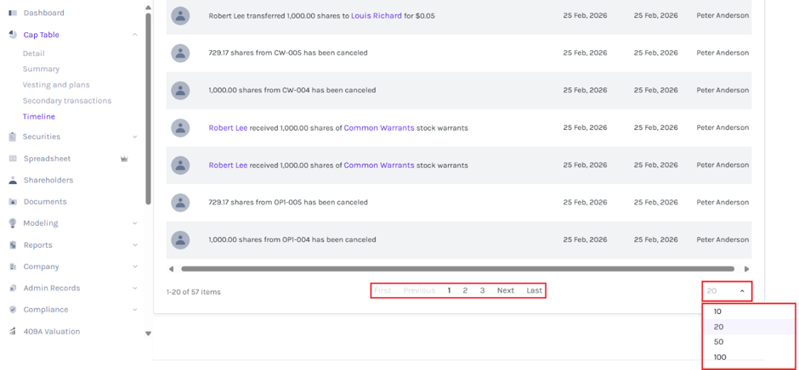Click the Documents folder icon

click(13, 201)
